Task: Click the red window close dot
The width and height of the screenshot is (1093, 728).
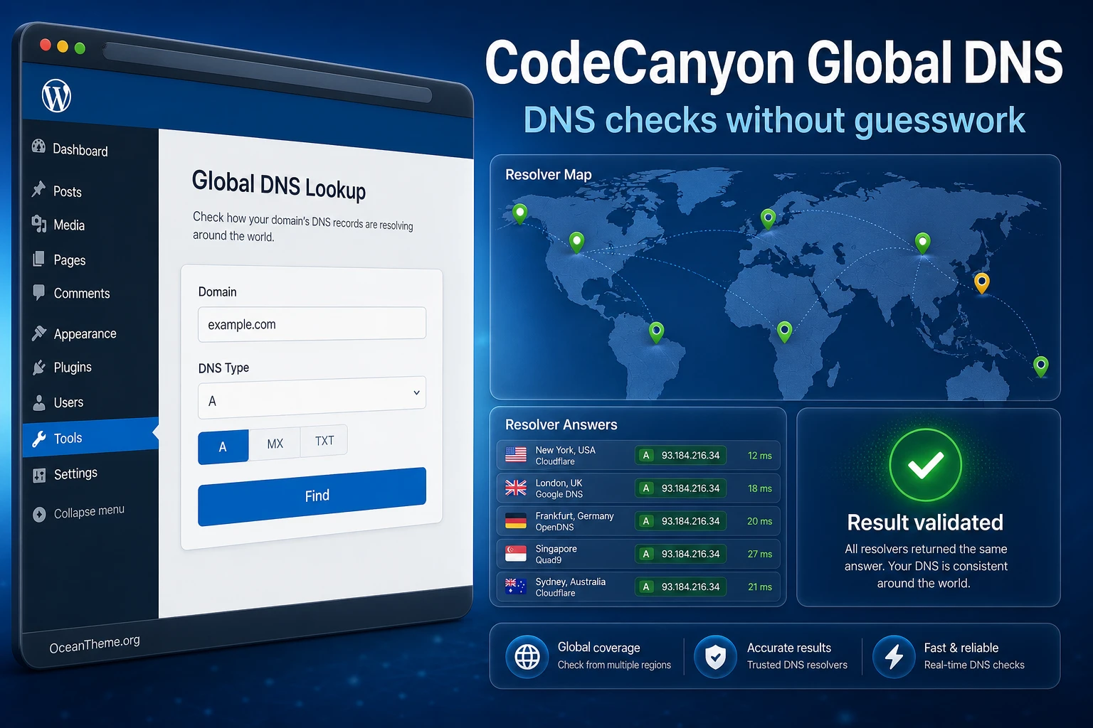Action: click(45, 45)
